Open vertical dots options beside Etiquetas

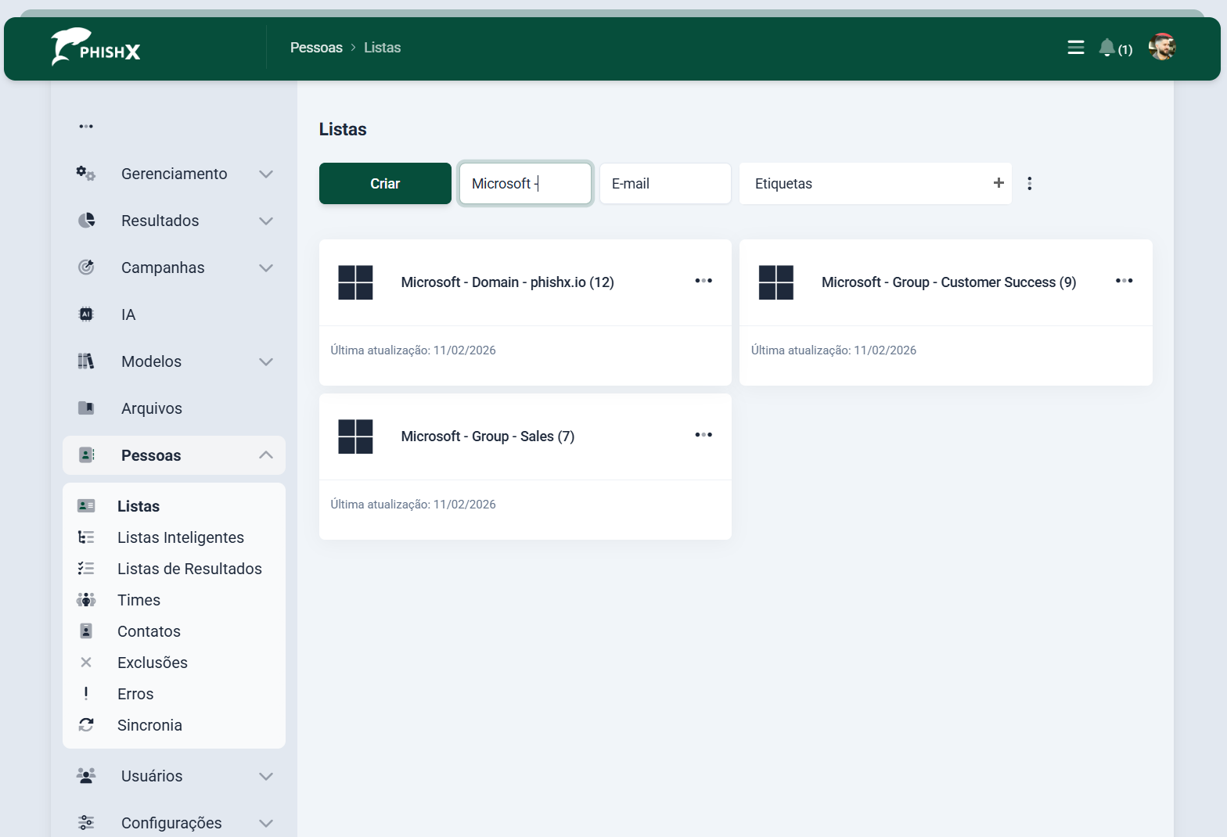point(1030,184)
